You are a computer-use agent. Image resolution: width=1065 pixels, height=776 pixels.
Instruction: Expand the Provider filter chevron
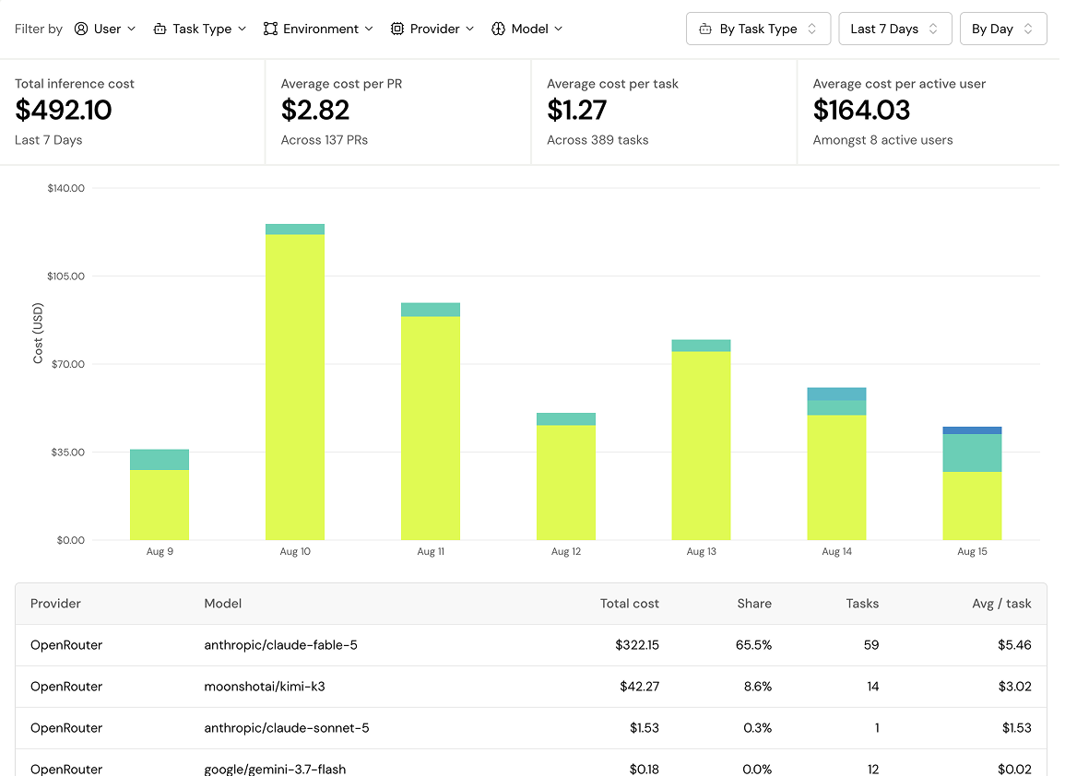tap(469, 29)
